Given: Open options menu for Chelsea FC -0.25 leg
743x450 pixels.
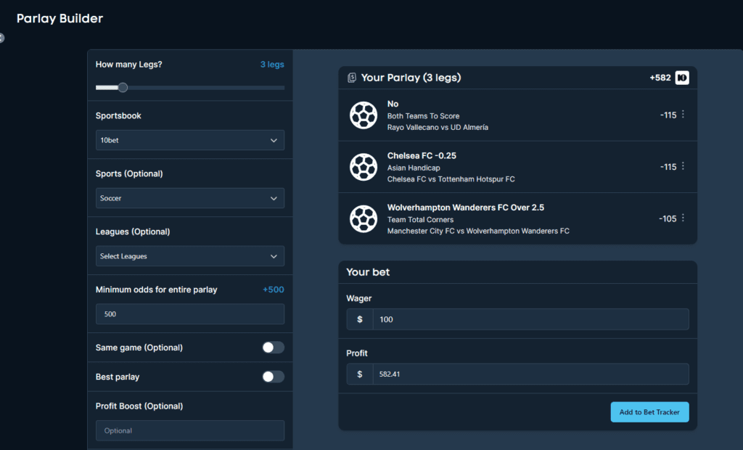Looking at the screenshot, I should click(683, 166).
